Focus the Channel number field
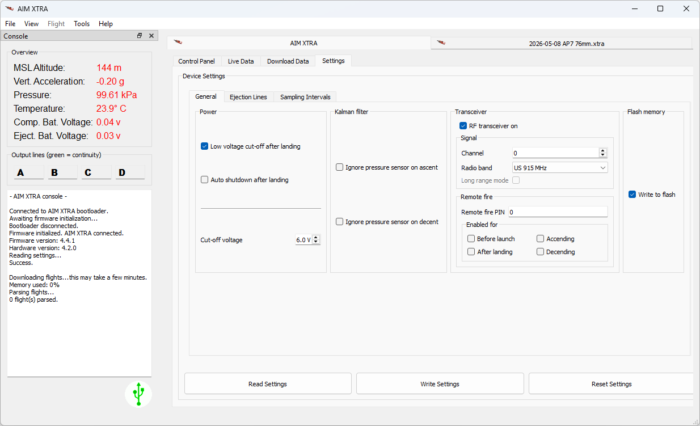This screenshot has width=700, height=426. pos(555,153)
